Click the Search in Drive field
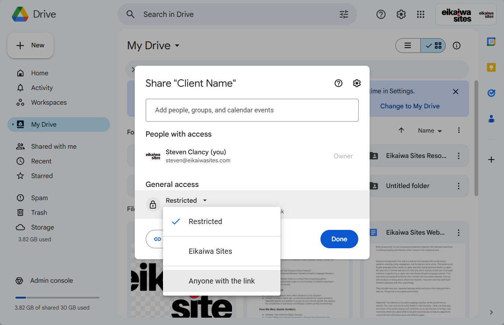 point(237,14)
